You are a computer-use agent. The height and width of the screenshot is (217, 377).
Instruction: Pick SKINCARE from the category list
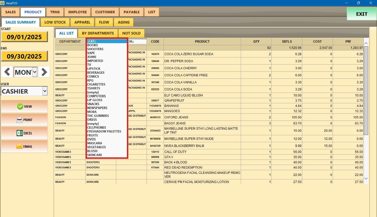pos(95,155)
